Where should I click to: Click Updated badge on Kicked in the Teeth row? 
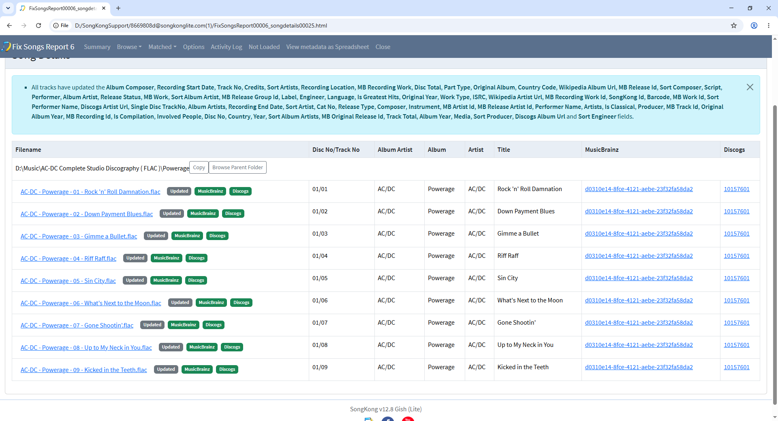[166, 370]
